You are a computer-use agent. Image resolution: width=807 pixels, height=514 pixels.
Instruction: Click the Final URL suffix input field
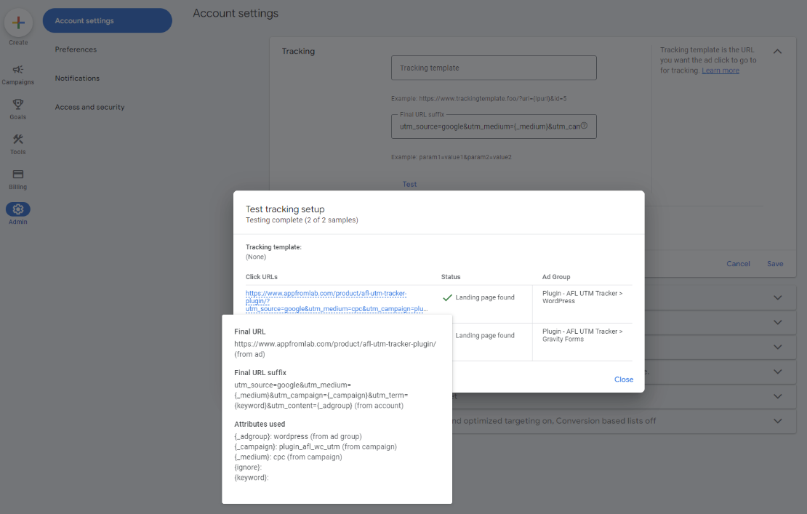point(494,127)
